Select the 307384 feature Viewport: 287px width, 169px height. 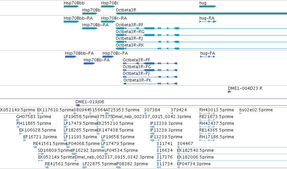pos(145,114)
